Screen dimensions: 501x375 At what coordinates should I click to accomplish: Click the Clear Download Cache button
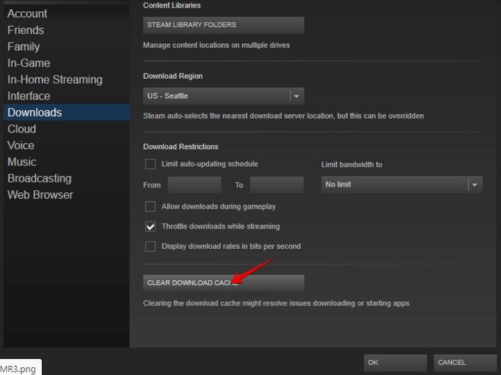click(224, 283)
